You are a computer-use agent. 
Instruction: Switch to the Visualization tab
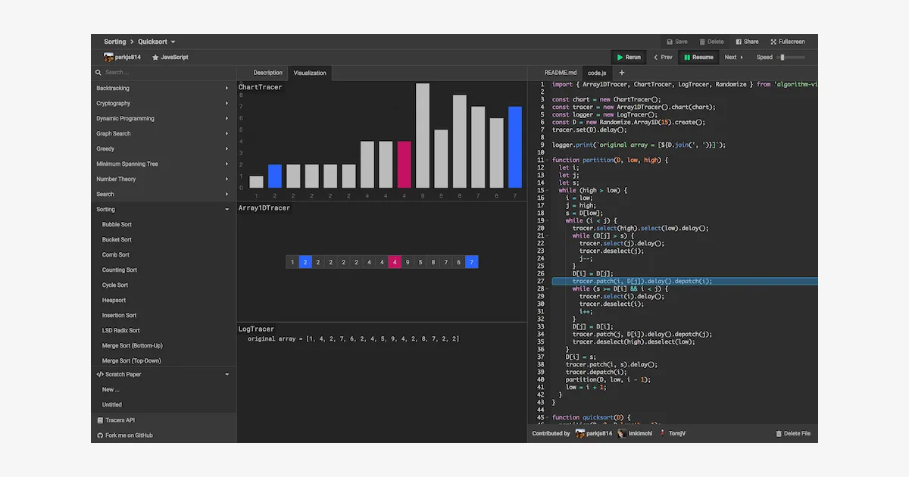pos(310,73)
